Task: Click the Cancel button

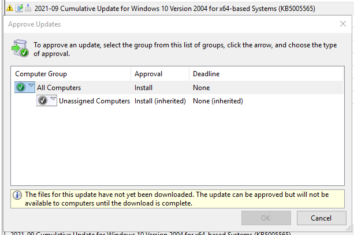Action: pos(321,218)
